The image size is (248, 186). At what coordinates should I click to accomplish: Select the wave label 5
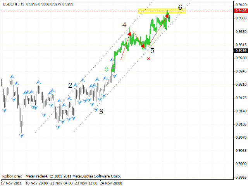tap(152, 50)
